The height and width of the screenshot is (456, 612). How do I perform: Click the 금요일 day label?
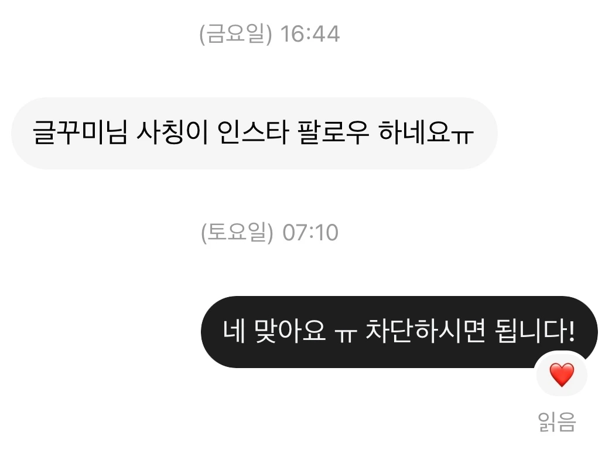click(235, 33)
